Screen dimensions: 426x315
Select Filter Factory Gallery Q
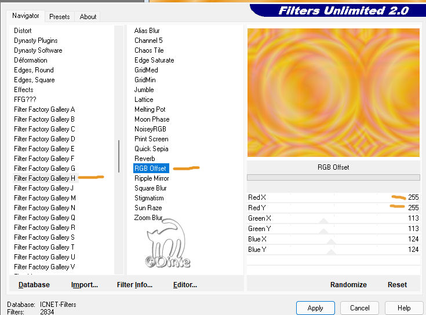click(44, 218)
